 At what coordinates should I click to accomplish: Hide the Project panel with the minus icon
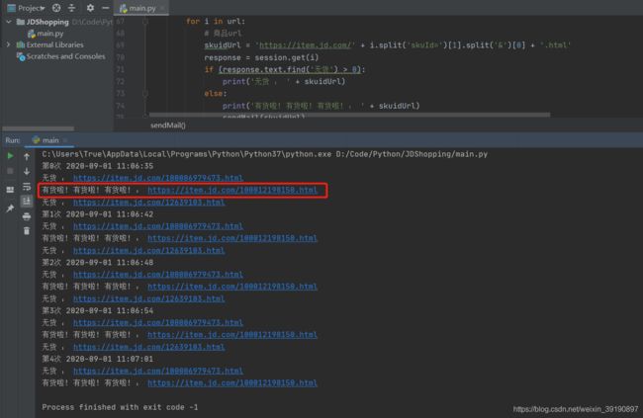(x=106, y=8)
